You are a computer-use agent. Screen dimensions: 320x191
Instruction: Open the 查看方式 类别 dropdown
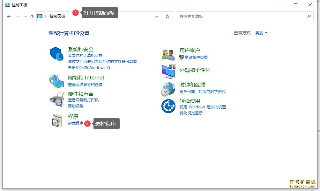(261, 33)
